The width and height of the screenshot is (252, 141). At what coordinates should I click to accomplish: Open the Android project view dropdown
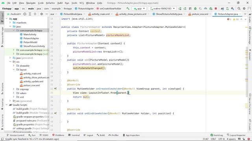[14, 14]
